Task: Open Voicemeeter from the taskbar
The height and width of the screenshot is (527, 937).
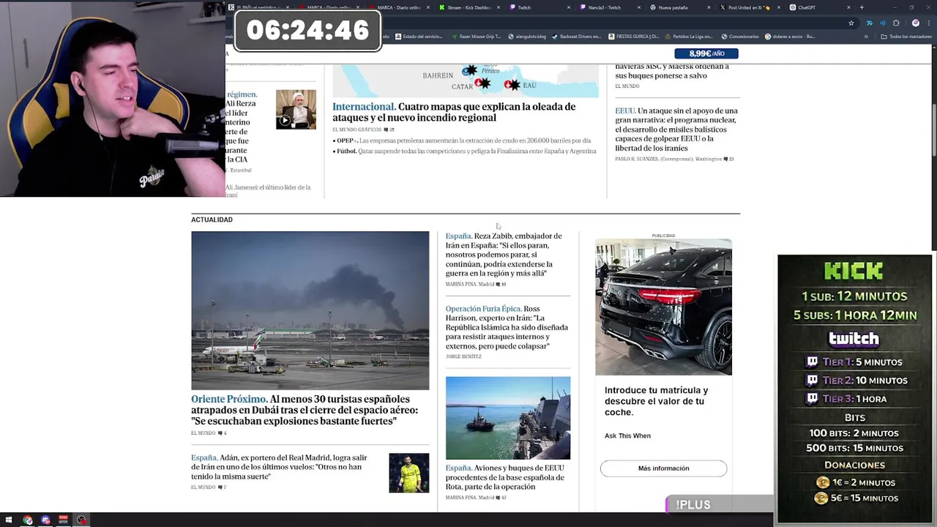Action: 63,520
